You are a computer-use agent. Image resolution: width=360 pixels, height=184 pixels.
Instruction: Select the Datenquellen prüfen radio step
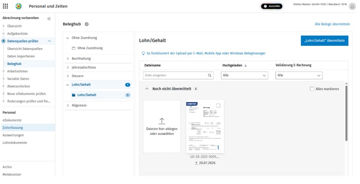tap(3, 41)
